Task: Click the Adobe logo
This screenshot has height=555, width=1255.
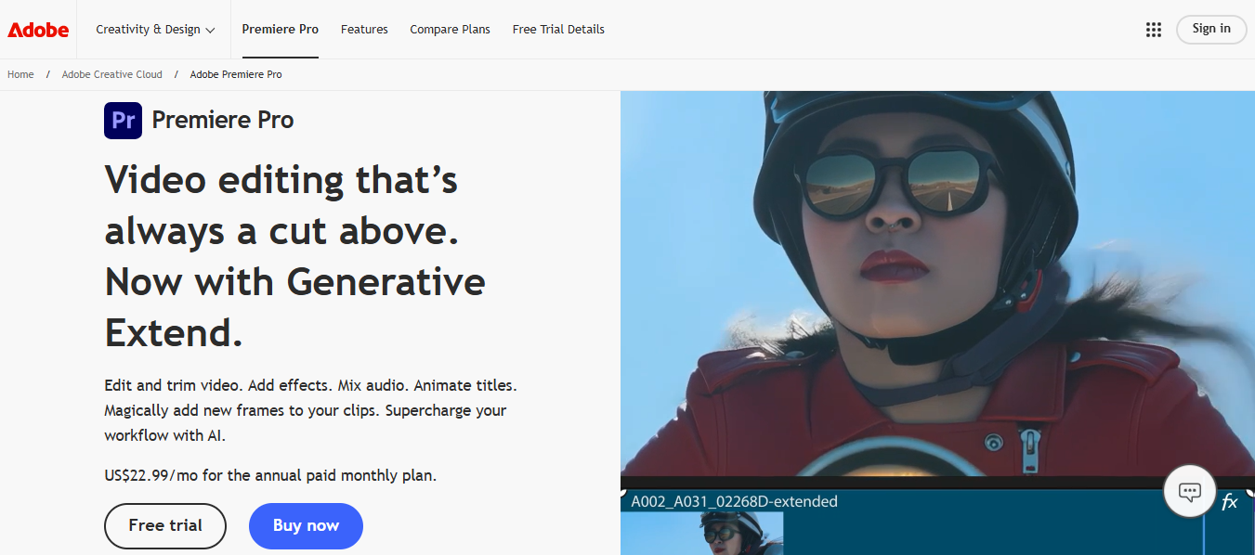Action: (38, 30)
